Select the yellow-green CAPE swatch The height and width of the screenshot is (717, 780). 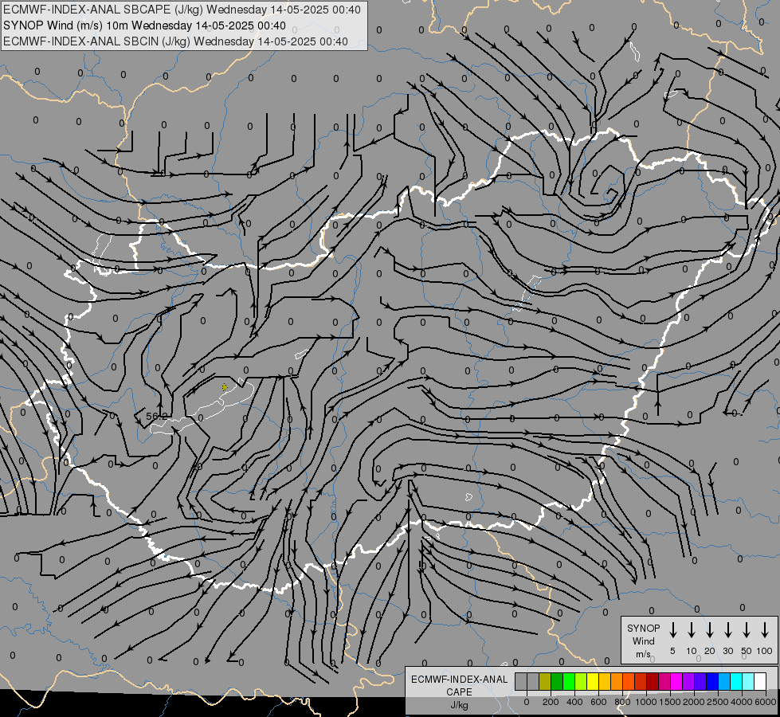tap(581, 681)
